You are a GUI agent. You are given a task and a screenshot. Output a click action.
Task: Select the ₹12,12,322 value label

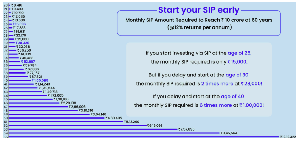point(288,137)
